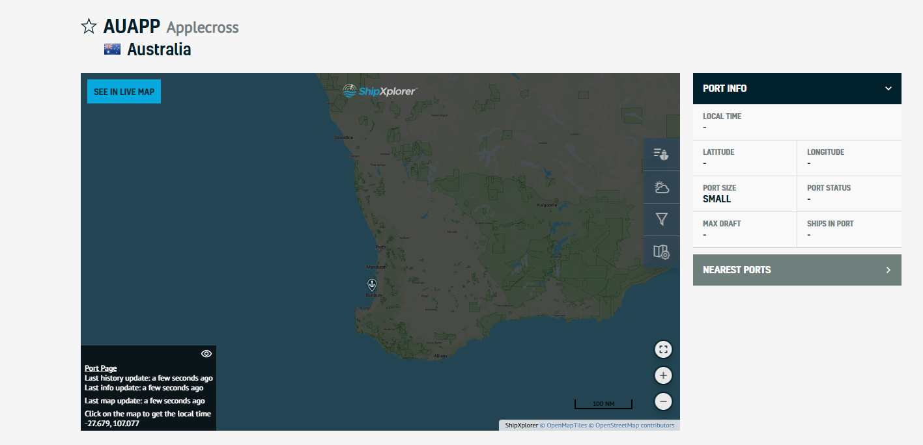This screenshot has height=445, width=923.
Task: Click the Local Time field label
Action: click(722, 116)
